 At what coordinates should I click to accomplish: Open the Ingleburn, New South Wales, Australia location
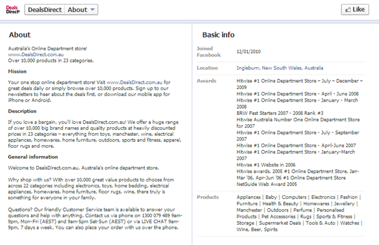pyautogui.click(x=279, y=68)
